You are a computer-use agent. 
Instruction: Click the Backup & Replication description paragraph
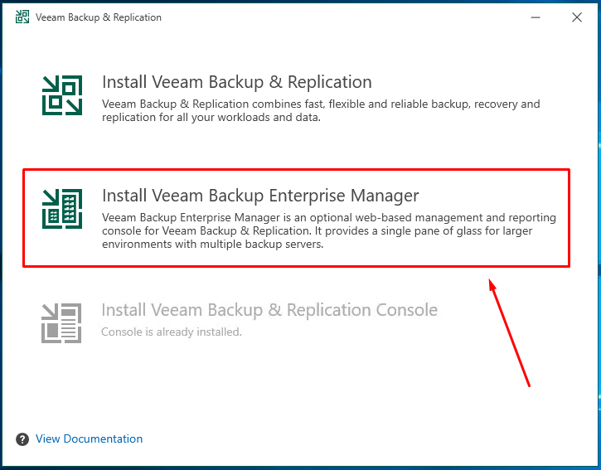(321, 110)
